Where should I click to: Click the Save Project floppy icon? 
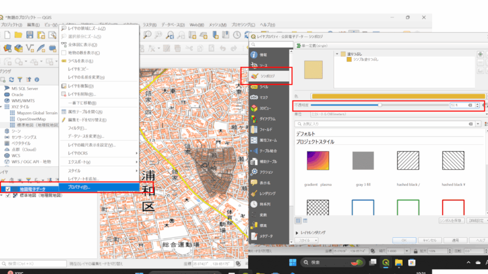[30, 35]
